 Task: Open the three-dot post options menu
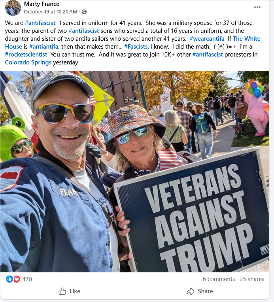click(257, 7)
